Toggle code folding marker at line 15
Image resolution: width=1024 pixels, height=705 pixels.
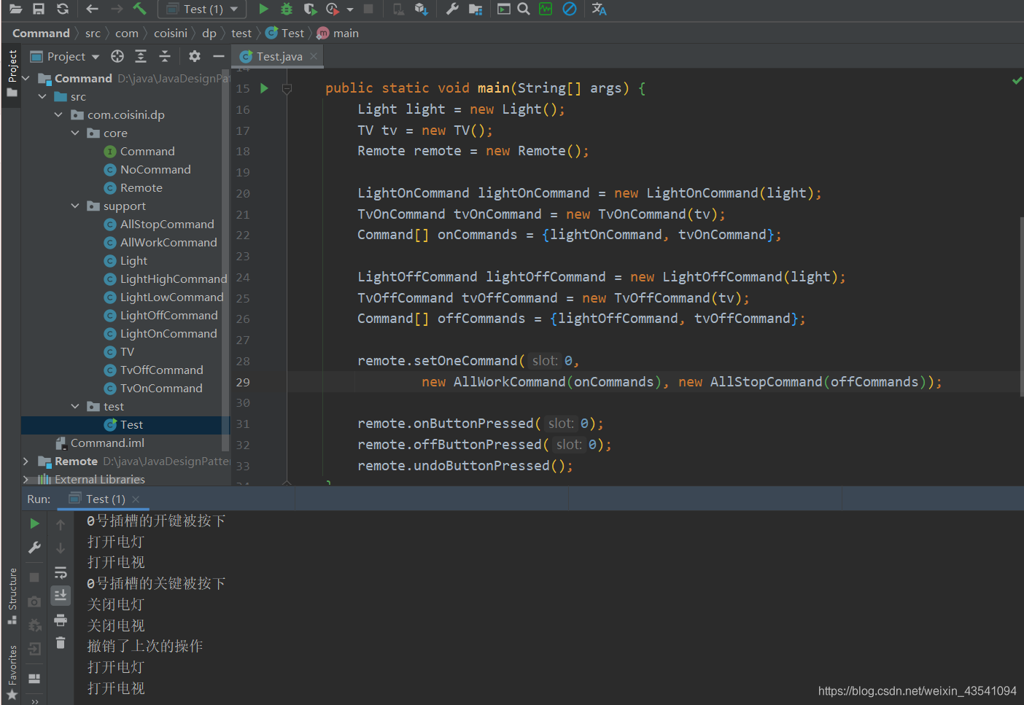click(x=287, y=88)
